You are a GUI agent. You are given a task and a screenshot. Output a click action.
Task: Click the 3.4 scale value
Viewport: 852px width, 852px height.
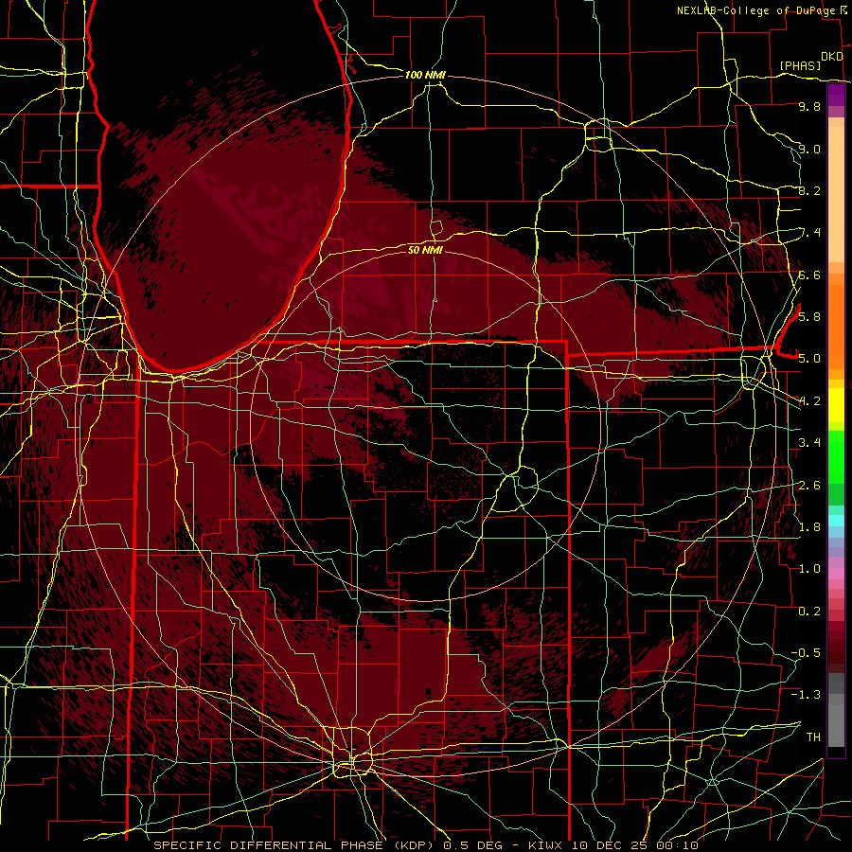coord(809,442)
